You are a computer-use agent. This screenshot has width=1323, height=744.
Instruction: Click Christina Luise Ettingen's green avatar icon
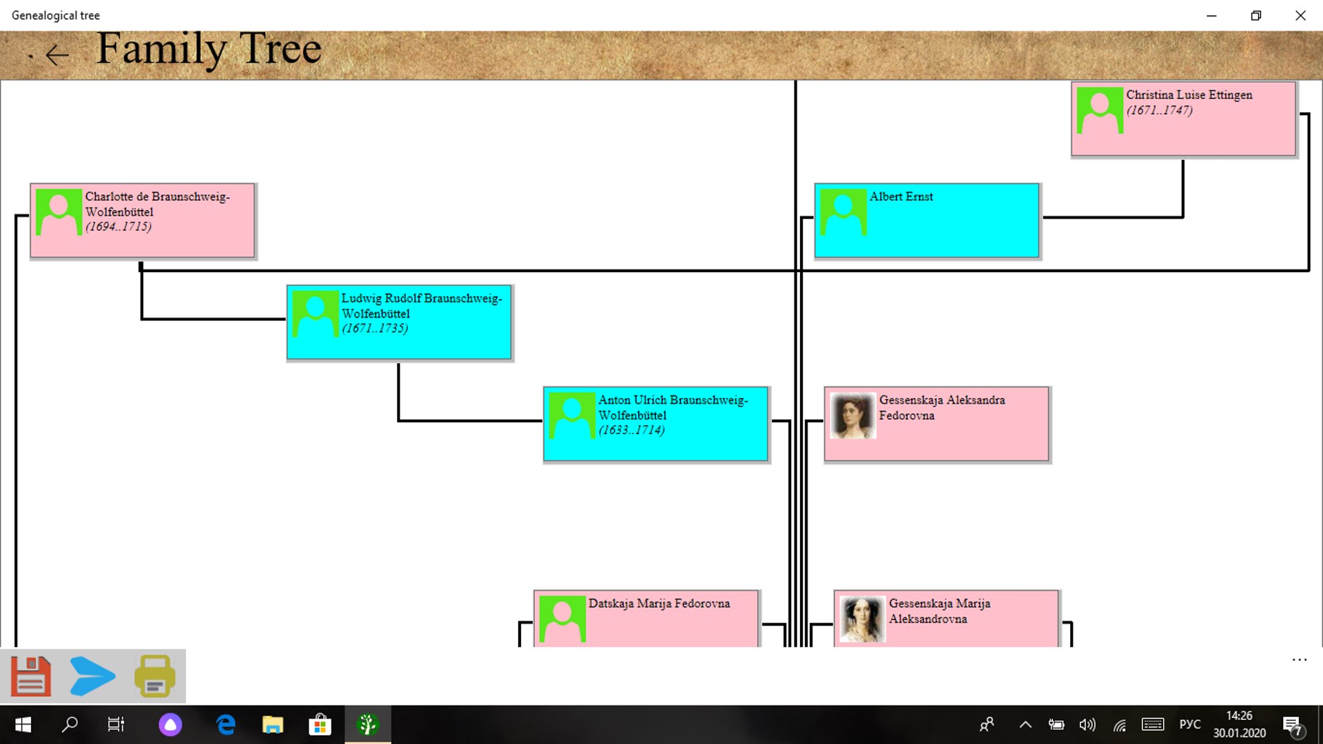[1100, 110]
